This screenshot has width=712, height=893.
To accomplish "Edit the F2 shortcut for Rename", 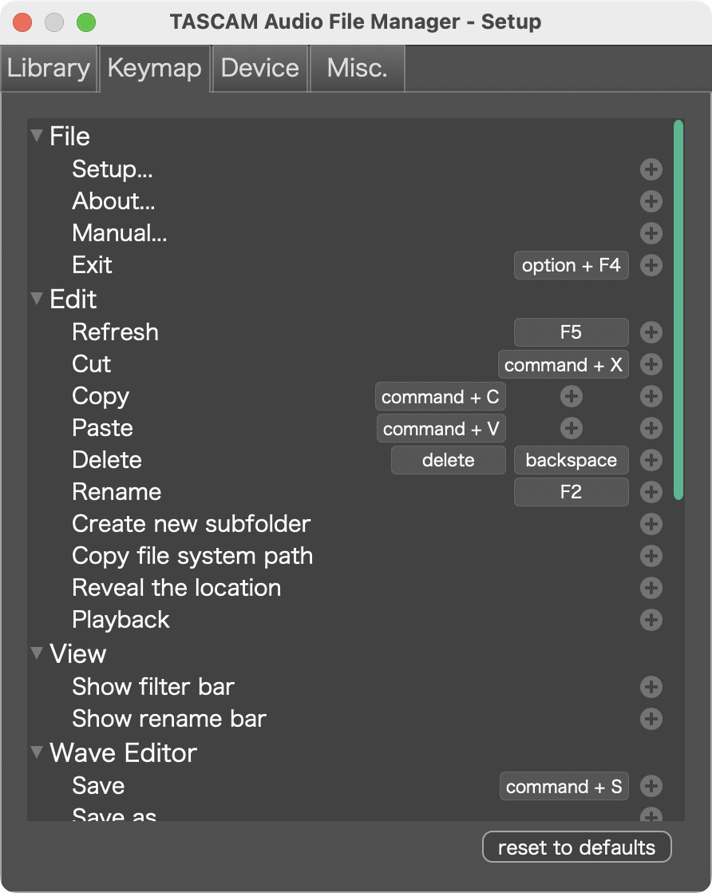I will coord(572,492).
